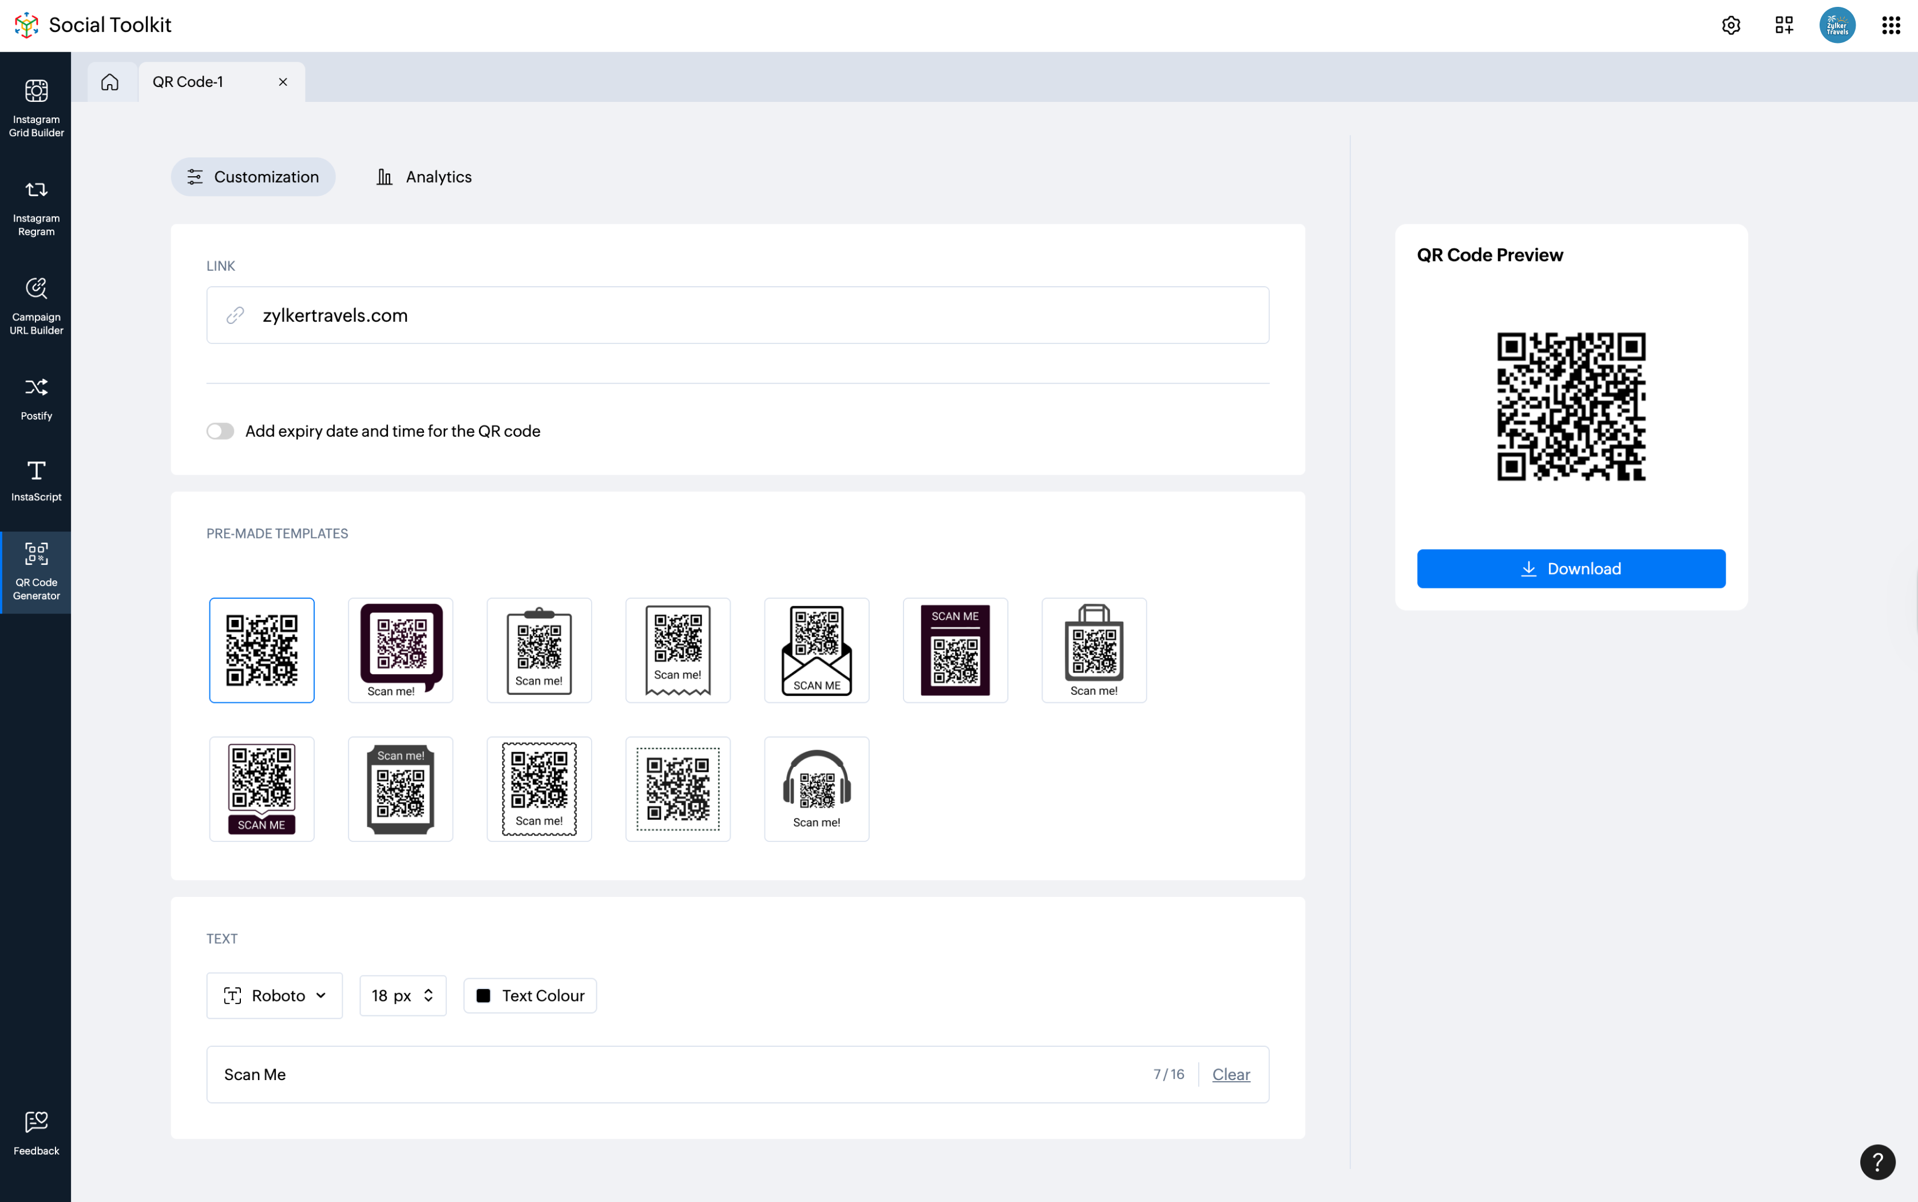
Task: Click the font size stepper arrows
Action: point(428,995)
